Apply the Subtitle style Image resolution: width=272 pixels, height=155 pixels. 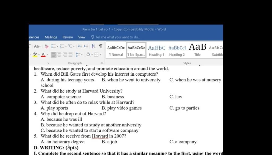tap(216, 50)
